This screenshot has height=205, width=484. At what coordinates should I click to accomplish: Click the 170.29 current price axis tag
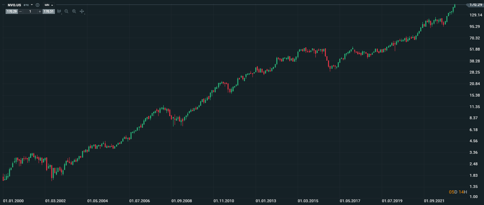pyautogui.click(x=476, y=5)
